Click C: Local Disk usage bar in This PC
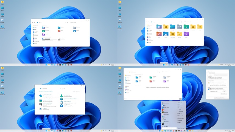 pos(51,40)
